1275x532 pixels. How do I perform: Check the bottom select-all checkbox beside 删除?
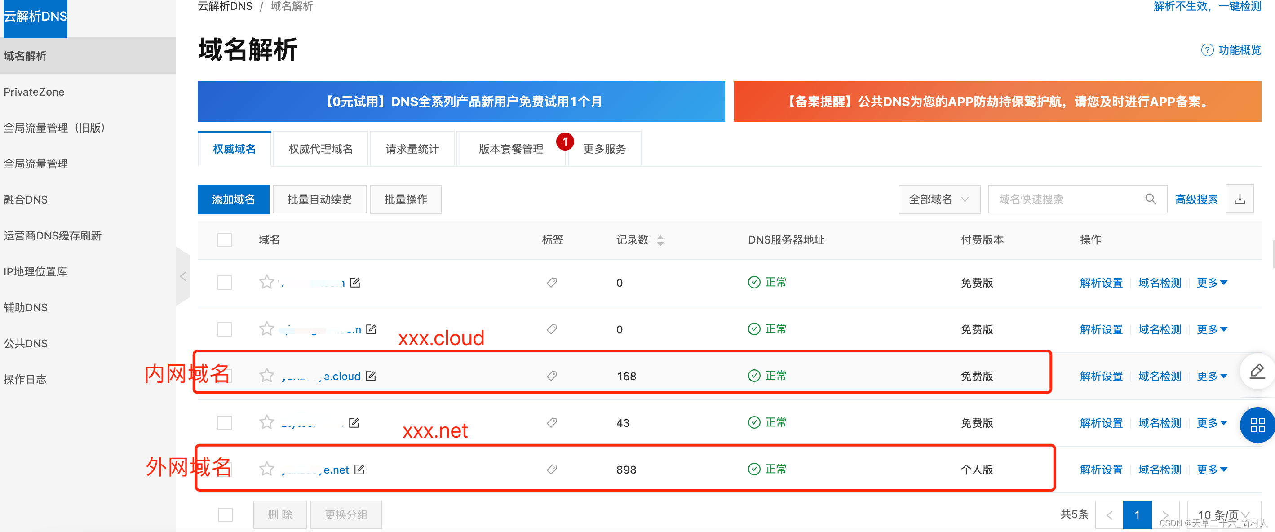pos(226,514)
